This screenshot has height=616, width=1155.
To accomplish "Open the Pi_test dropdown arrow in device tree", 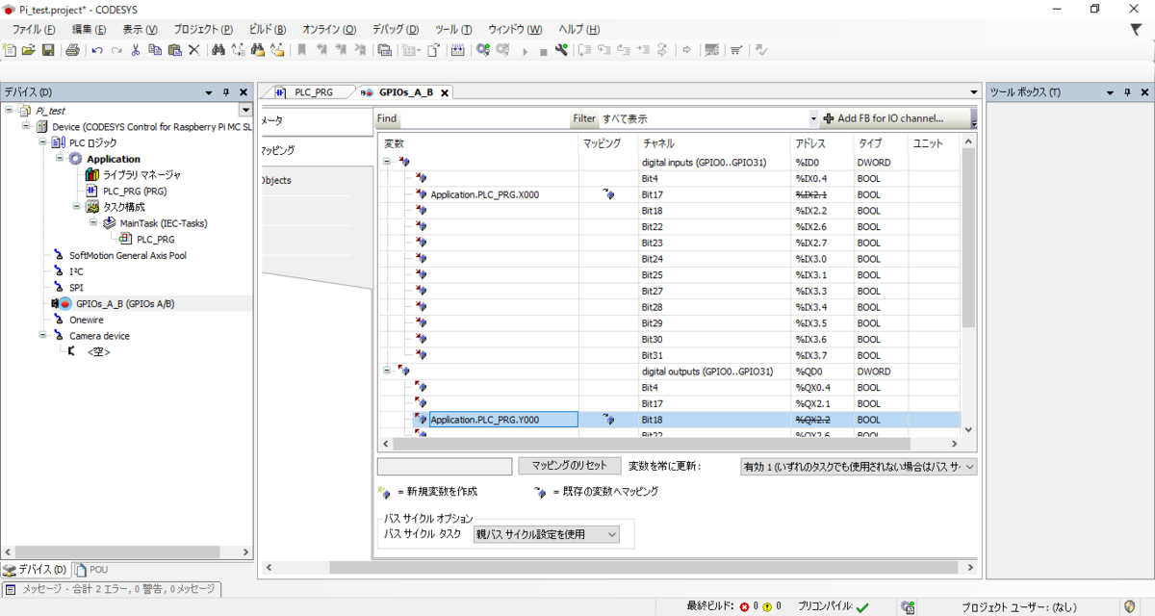I will [244, 111].
